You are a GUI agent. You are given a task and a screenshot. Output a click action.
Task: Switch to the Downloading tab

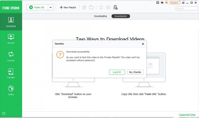(x=100, y=16)
